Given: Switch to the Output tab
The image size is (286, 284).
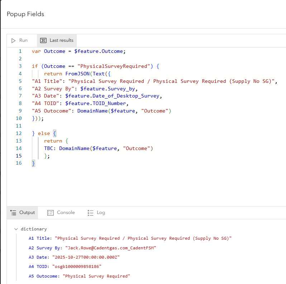Looking at the screenshot, I should click(x=23, y=213).
